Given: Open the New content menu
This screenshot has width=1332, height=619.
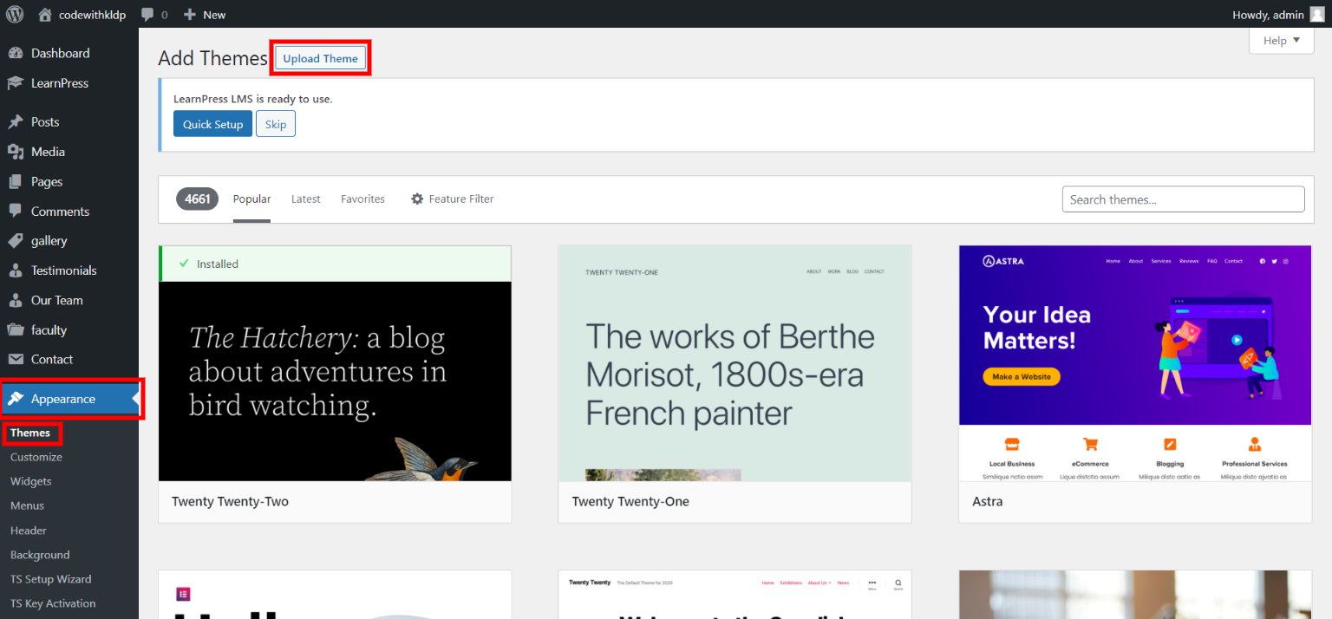Looking at the screenshot, I should 205,14.
